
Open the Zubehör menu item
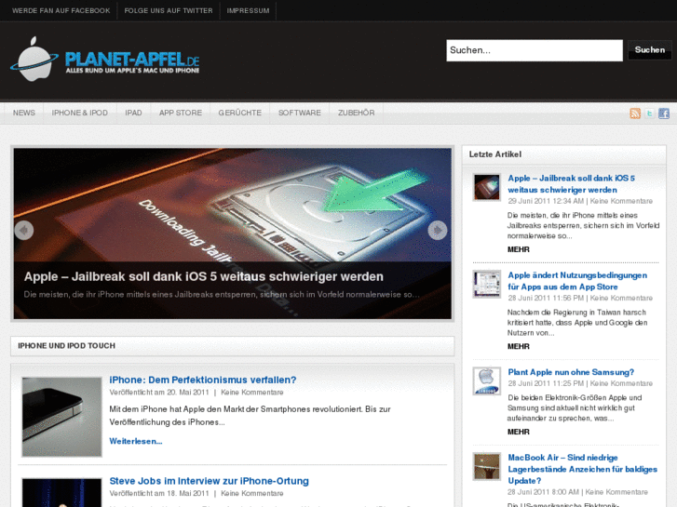click(x=357, y=113)
